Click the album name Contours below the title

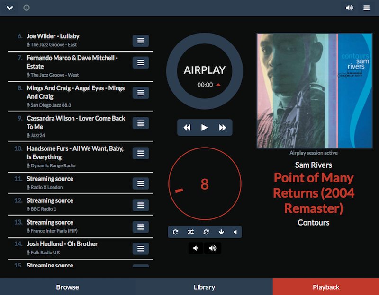[314, 222]
